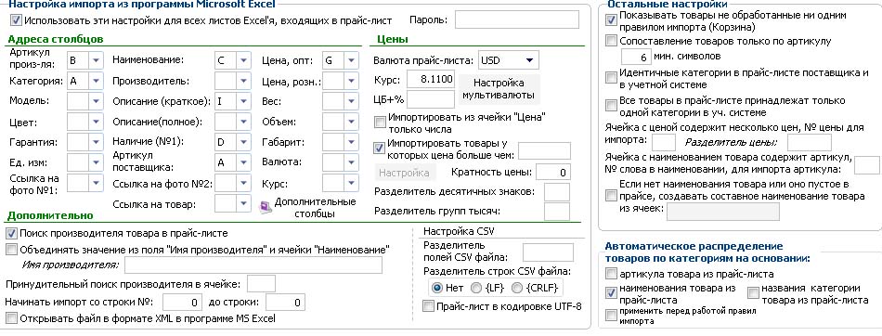The height and width of the screenshot is (336, 882).
Task: Focus the Разделитель полей CSV файла field
Action: pyautogui.click(x=548, y=252)
